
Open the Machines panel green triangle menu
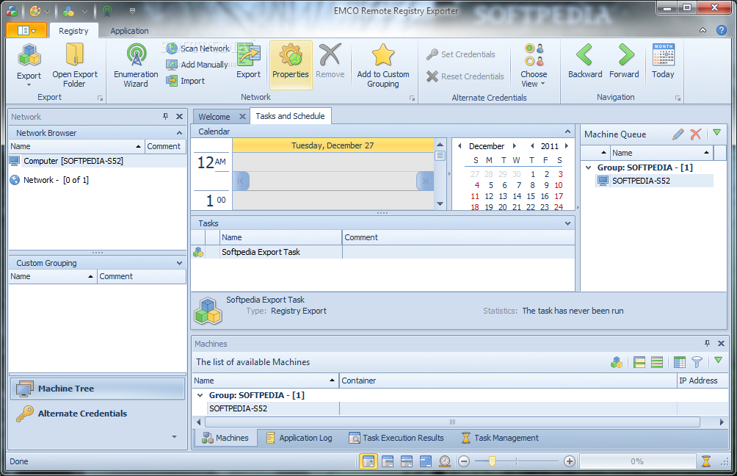click(x=718, y=360)
